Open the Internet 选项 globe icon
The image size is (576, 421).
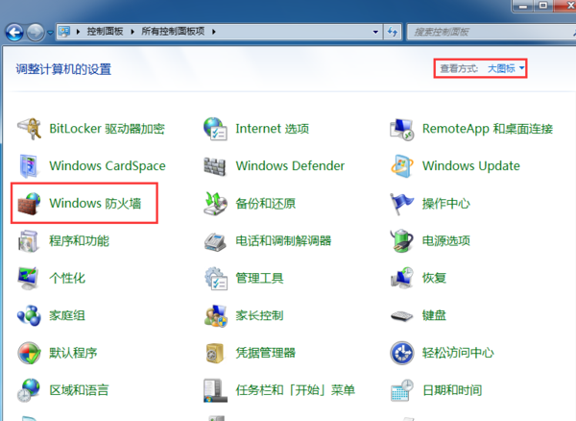pyautogui.click(x=216, y=129)
